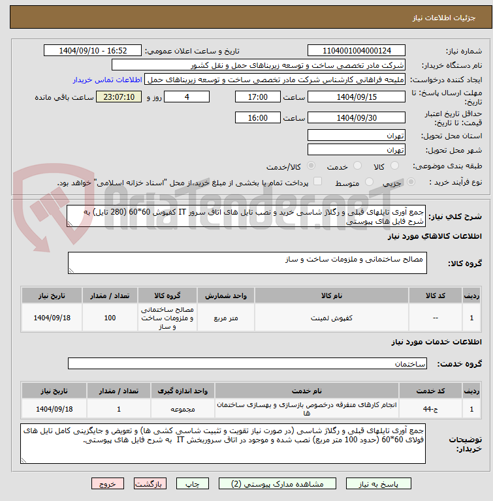Click the اطلاعات خدمات مورد نیاز heading
The image size is (493, 501).
tap(437, 342)
